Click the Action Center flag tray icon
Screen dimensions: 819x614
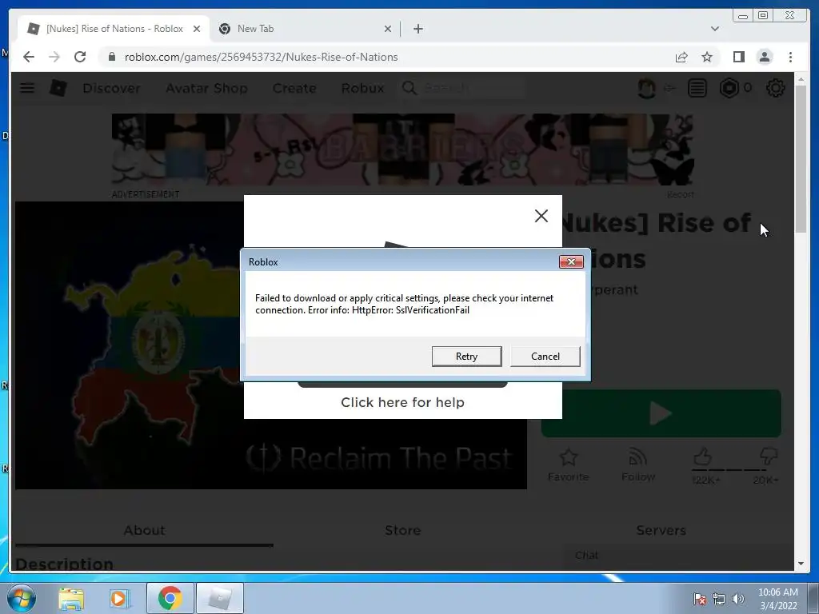coord(699,599)
